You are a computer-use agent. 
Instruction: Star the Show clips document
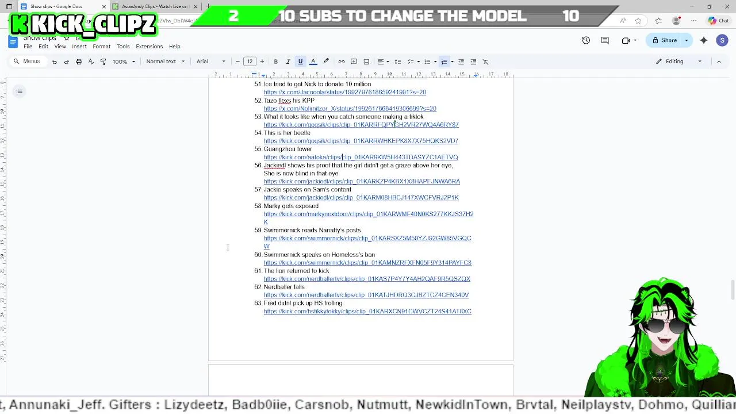click(67, 39)
